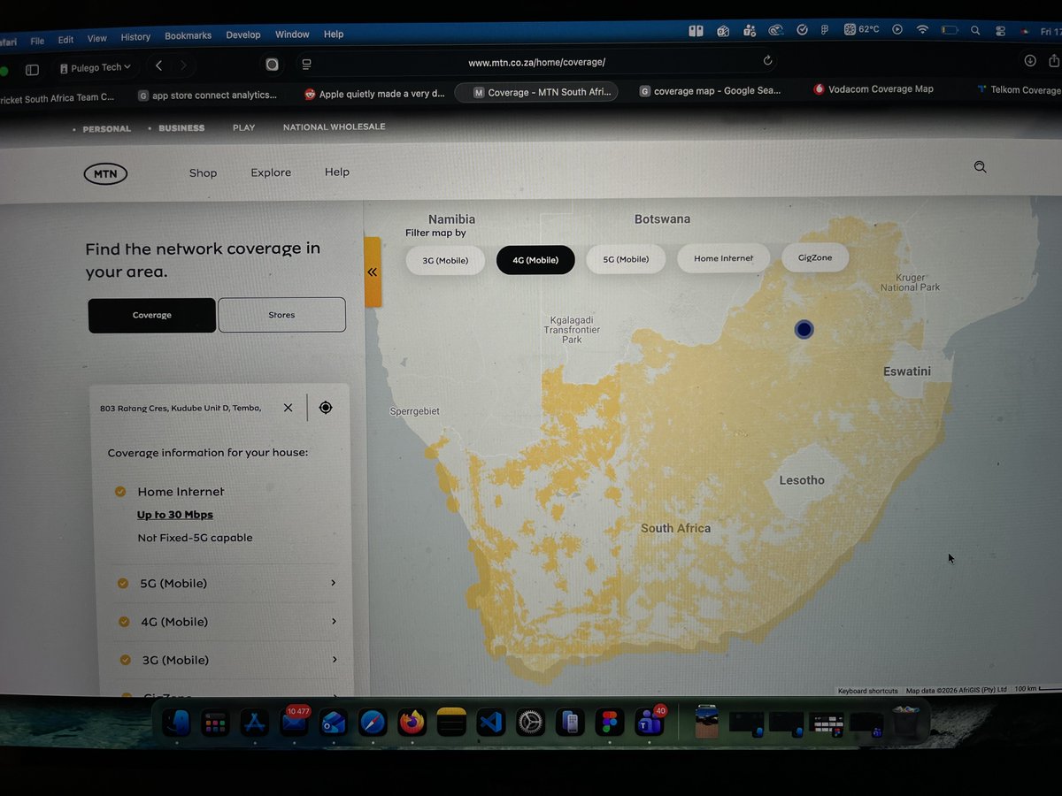Open the Bookmarks menu
1062x796 pixels.
pos(189,36)
